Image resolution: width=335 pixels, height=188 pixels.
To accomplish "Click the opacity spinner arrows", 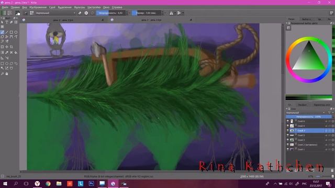I will [x=127, y=13].
